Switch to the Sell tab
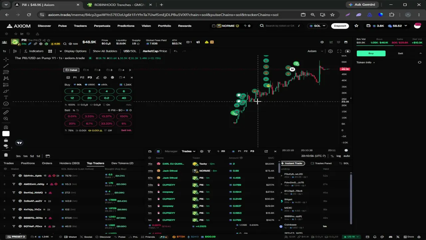The image size is (426, 240). 400,53
